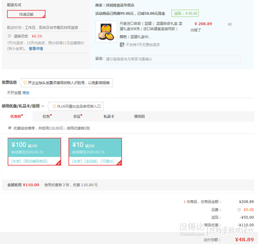Click 修改 to change invoice settings

(x=26, y=93)
